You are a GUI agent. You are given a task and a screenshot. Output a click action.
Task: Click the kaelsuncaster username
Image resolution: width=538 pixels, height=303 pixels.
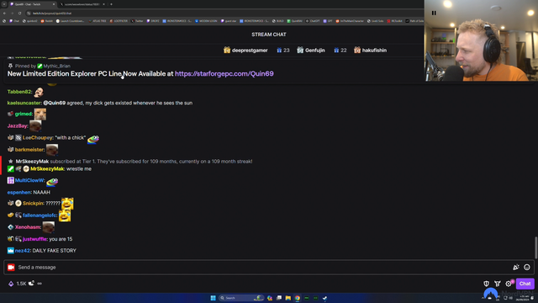coord(24,103)
